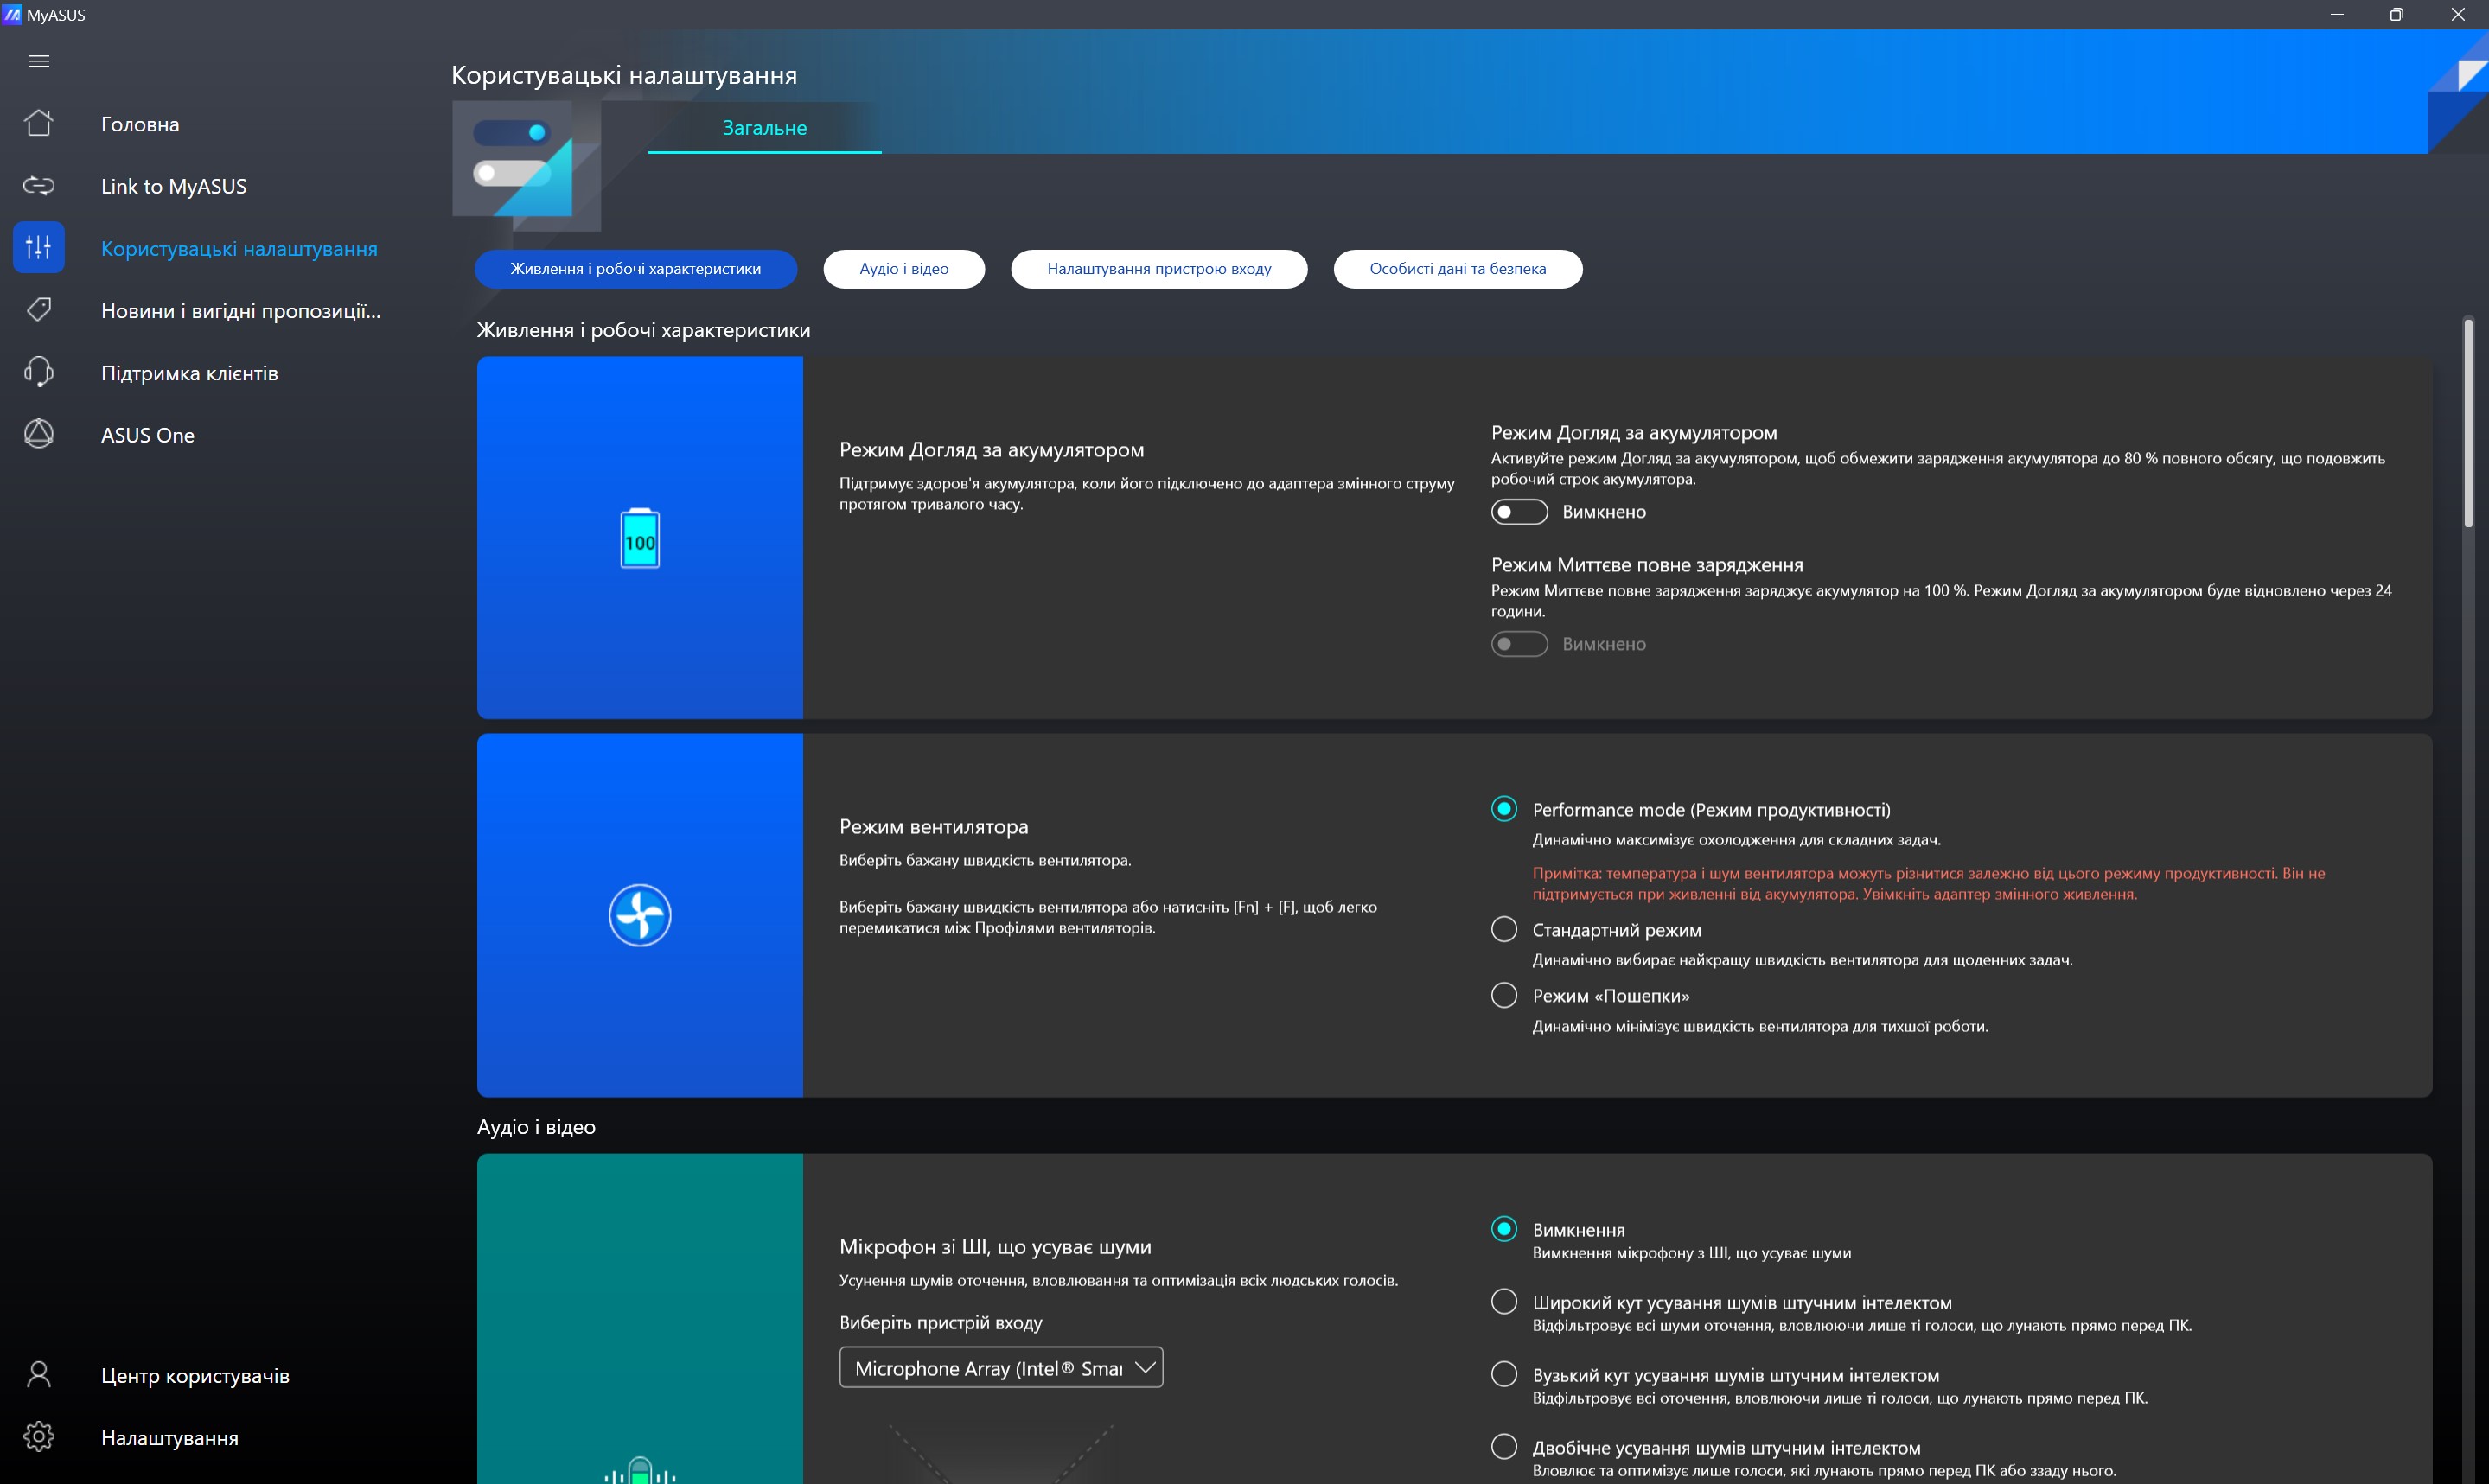
Task: Toggle Режим Догляд за акумулятором switch
Action: [1518, 512]
